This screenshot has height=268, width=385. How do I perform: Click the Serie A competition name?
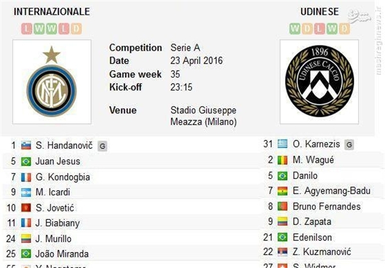click(185, 48)
